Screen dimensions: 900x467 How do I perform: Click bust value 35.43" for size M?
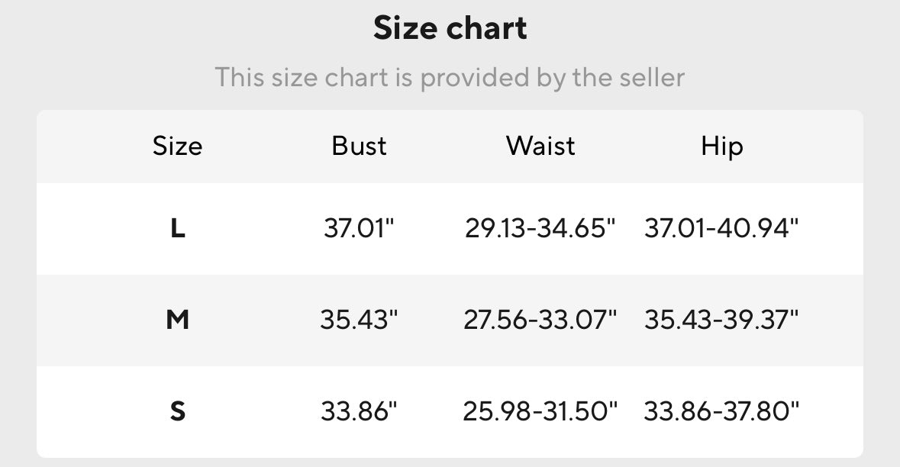click(x=359, y=320)
